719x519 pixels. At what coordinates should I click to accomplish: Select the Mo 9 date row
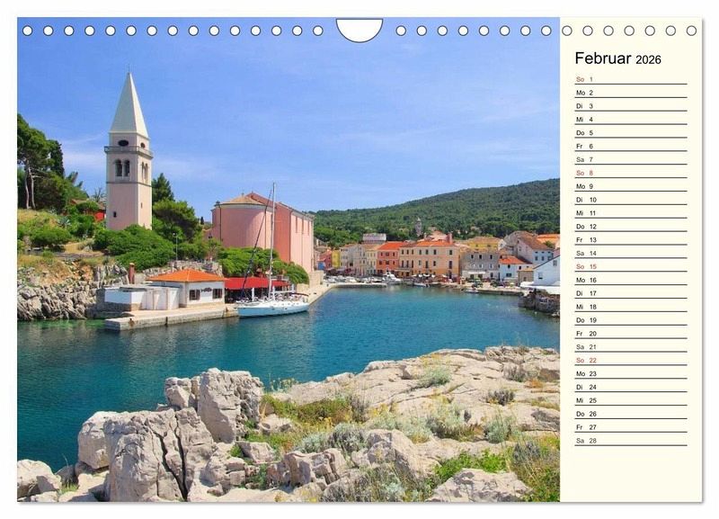click(631, 186)
